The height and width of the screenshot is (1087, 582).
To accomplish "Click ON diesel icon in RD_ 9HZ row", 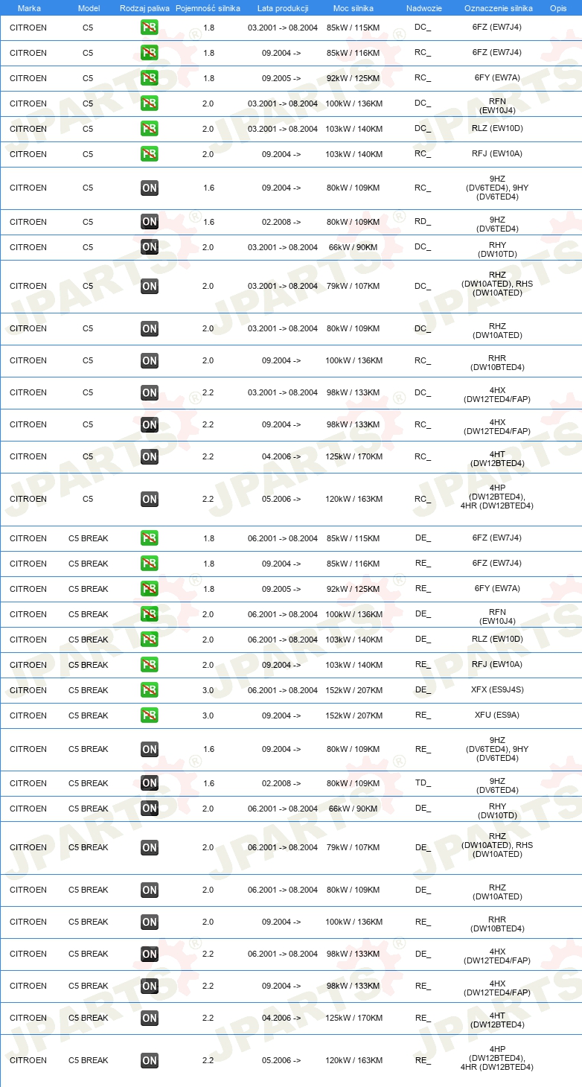I will (x=150, y=222).
